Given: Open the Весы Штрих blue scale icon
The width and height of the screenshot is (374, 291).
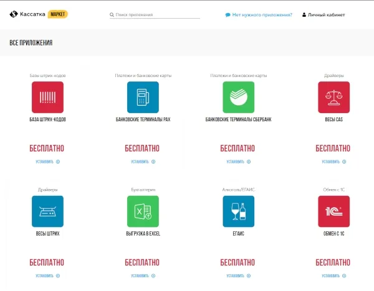Looking at the screenshot, I should point(47,211).
